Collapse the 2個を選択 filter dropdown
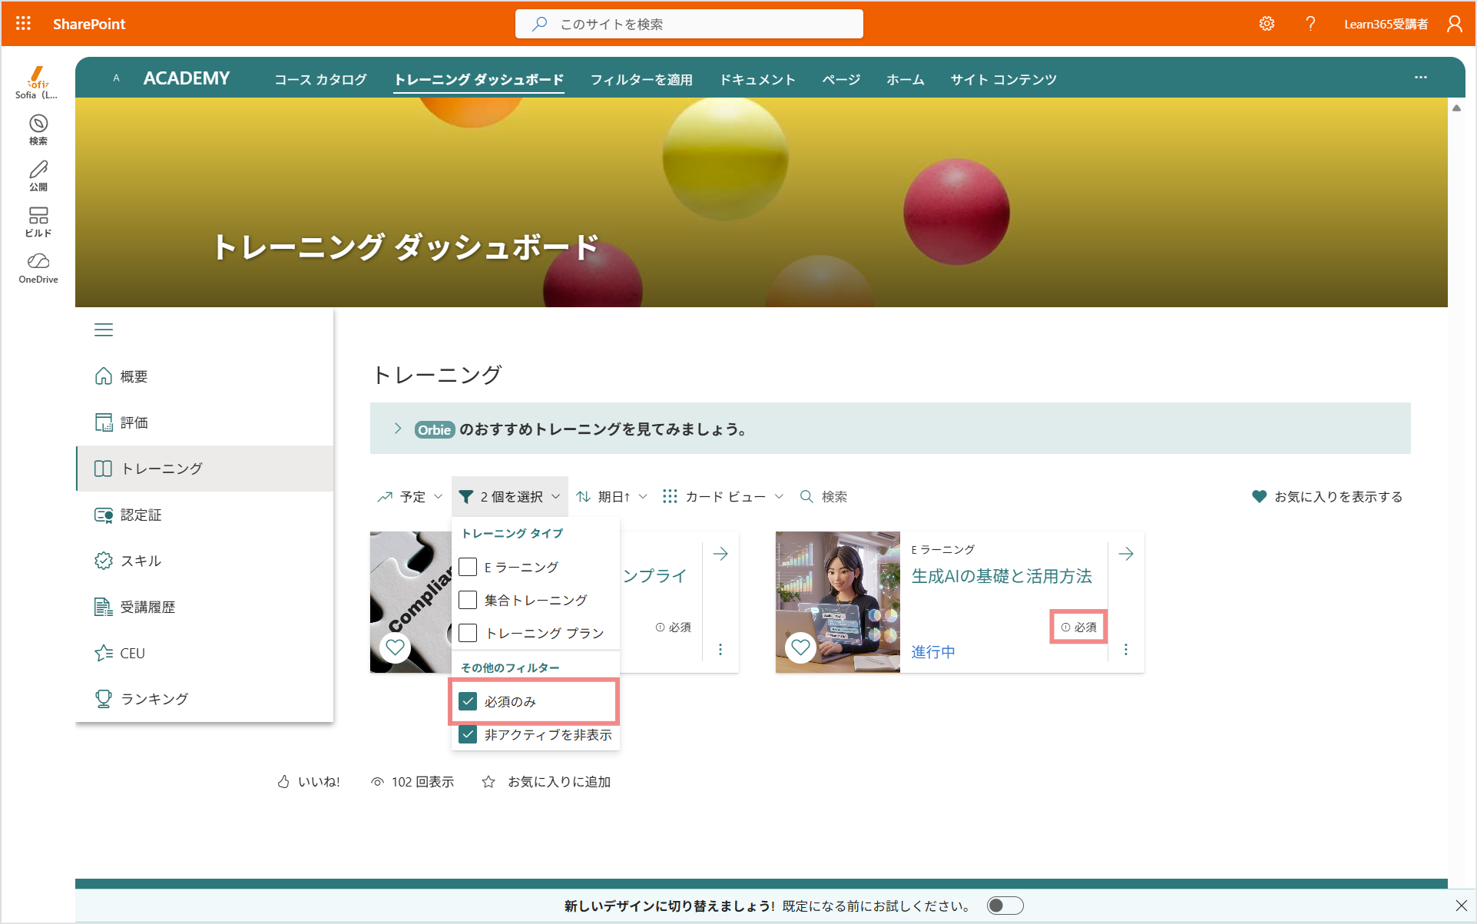Image resolution: width=1477 pixels, height=924 pixels. (x=510, y=497)
